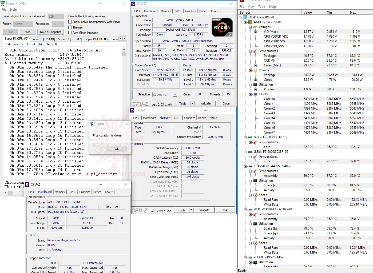Click the Temperatures icon under WDC drive
373x273 pixels.
click(x=255, y=214)
